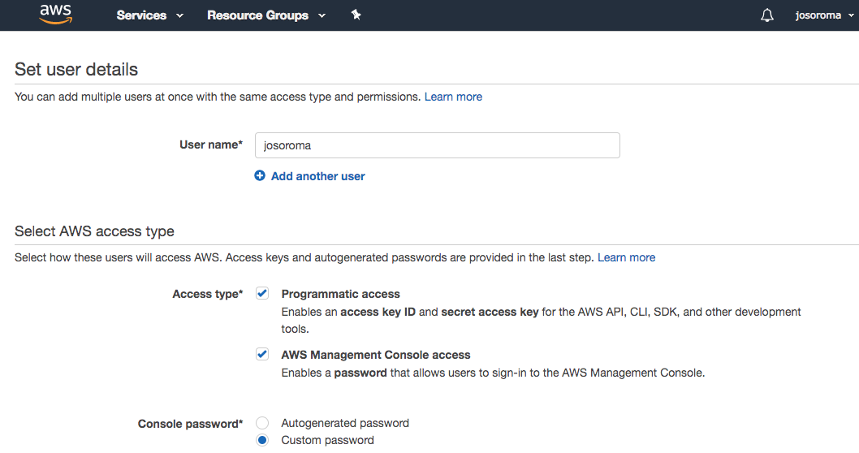The height and width of the screenshot is (453, 859).
Task: Click inside the User name field
Action: 437,145
